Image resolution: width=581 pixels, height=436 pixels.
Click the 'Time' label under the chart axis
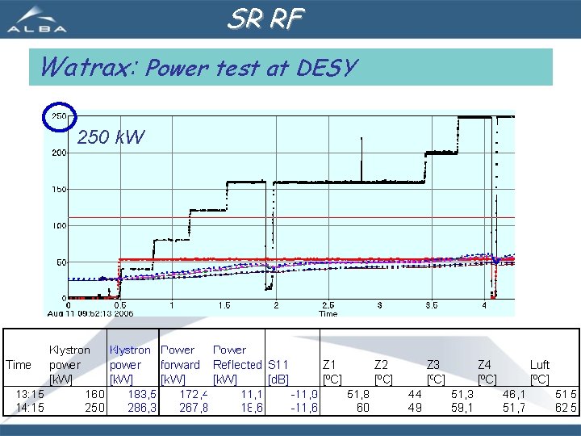pyautogui.click(x=328, y=313)
